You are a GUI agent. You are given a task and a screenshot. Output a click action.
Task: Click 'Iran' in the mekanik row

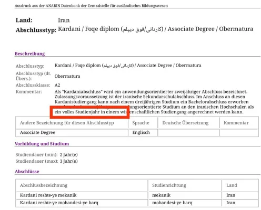point(230,195)
